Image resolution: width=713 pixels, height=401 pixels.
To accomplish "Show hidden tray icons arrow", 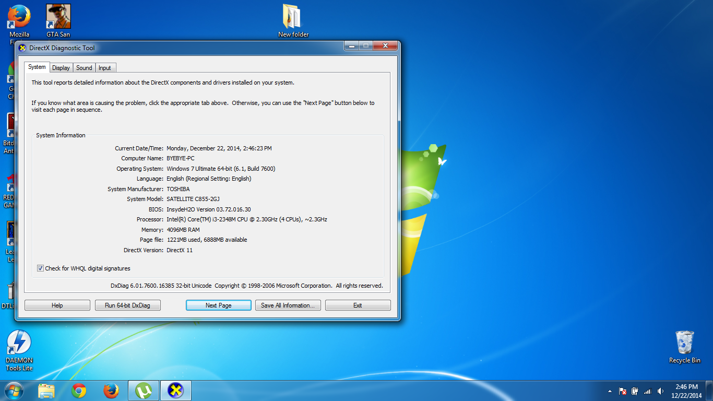I will tap(610, 391).
